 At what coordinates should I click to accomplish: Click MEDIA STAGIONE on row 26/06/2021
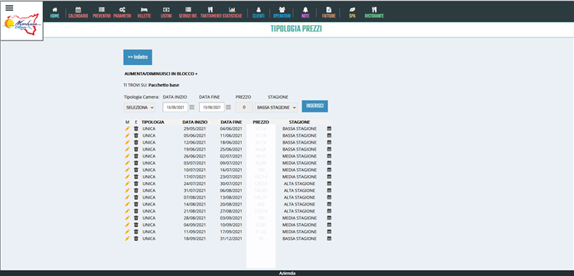(299, 156)
